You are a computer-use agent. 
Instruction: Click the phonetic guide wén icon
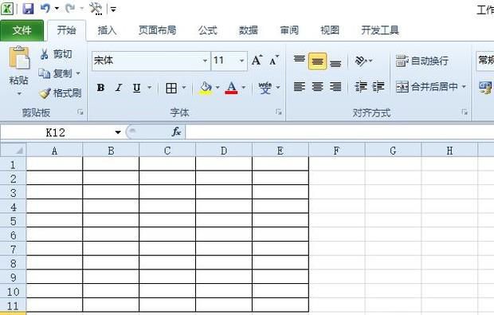pyautogui.click(x=265, y=88)
